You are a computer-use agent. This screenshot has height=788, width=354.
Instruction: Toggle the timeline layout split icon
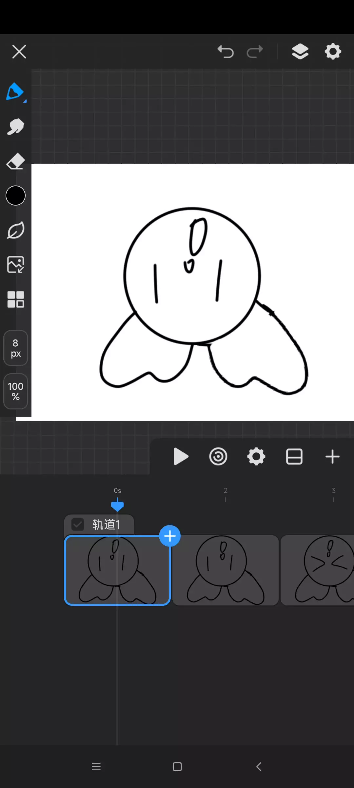294,457
